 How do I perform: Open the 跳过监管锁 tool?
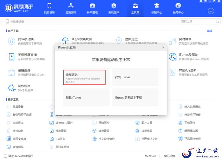[60, 147]
